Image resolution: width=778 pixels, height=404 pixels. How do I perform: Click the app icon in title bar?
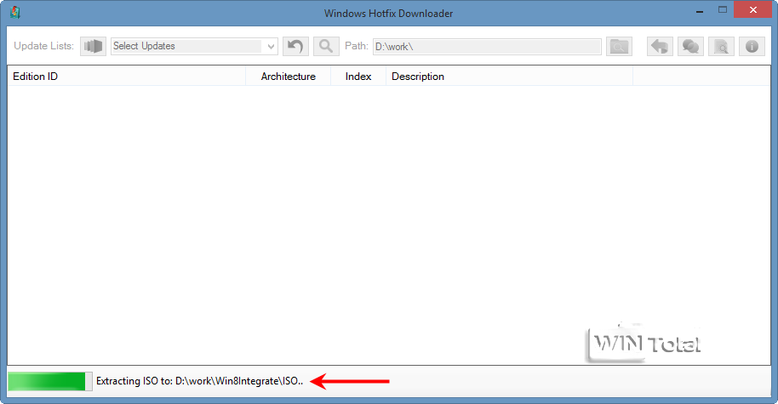coord(15,13)
